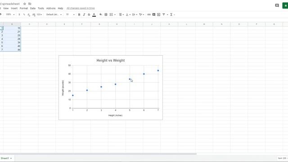This screenshot has height=162, width=288.
Task: Click chart data point at height 7
Action: point(158,71)
